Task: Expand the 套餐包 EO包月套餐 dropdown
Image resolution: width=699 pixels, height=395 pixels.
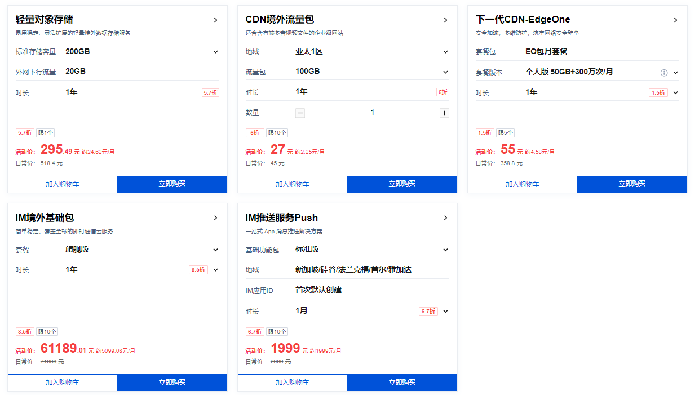Action: coord(675,51)
